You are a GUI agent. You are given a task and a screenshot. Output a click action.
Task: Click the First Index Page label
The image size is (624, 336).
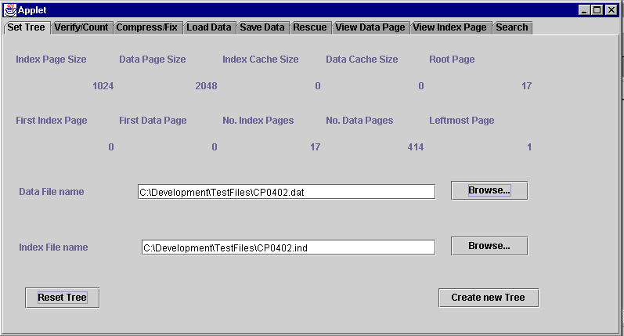[x=52, y=121]
